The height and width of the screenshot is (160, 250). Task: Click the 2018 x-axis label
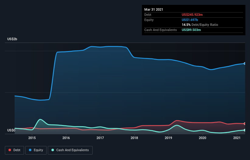click(134, 138)
